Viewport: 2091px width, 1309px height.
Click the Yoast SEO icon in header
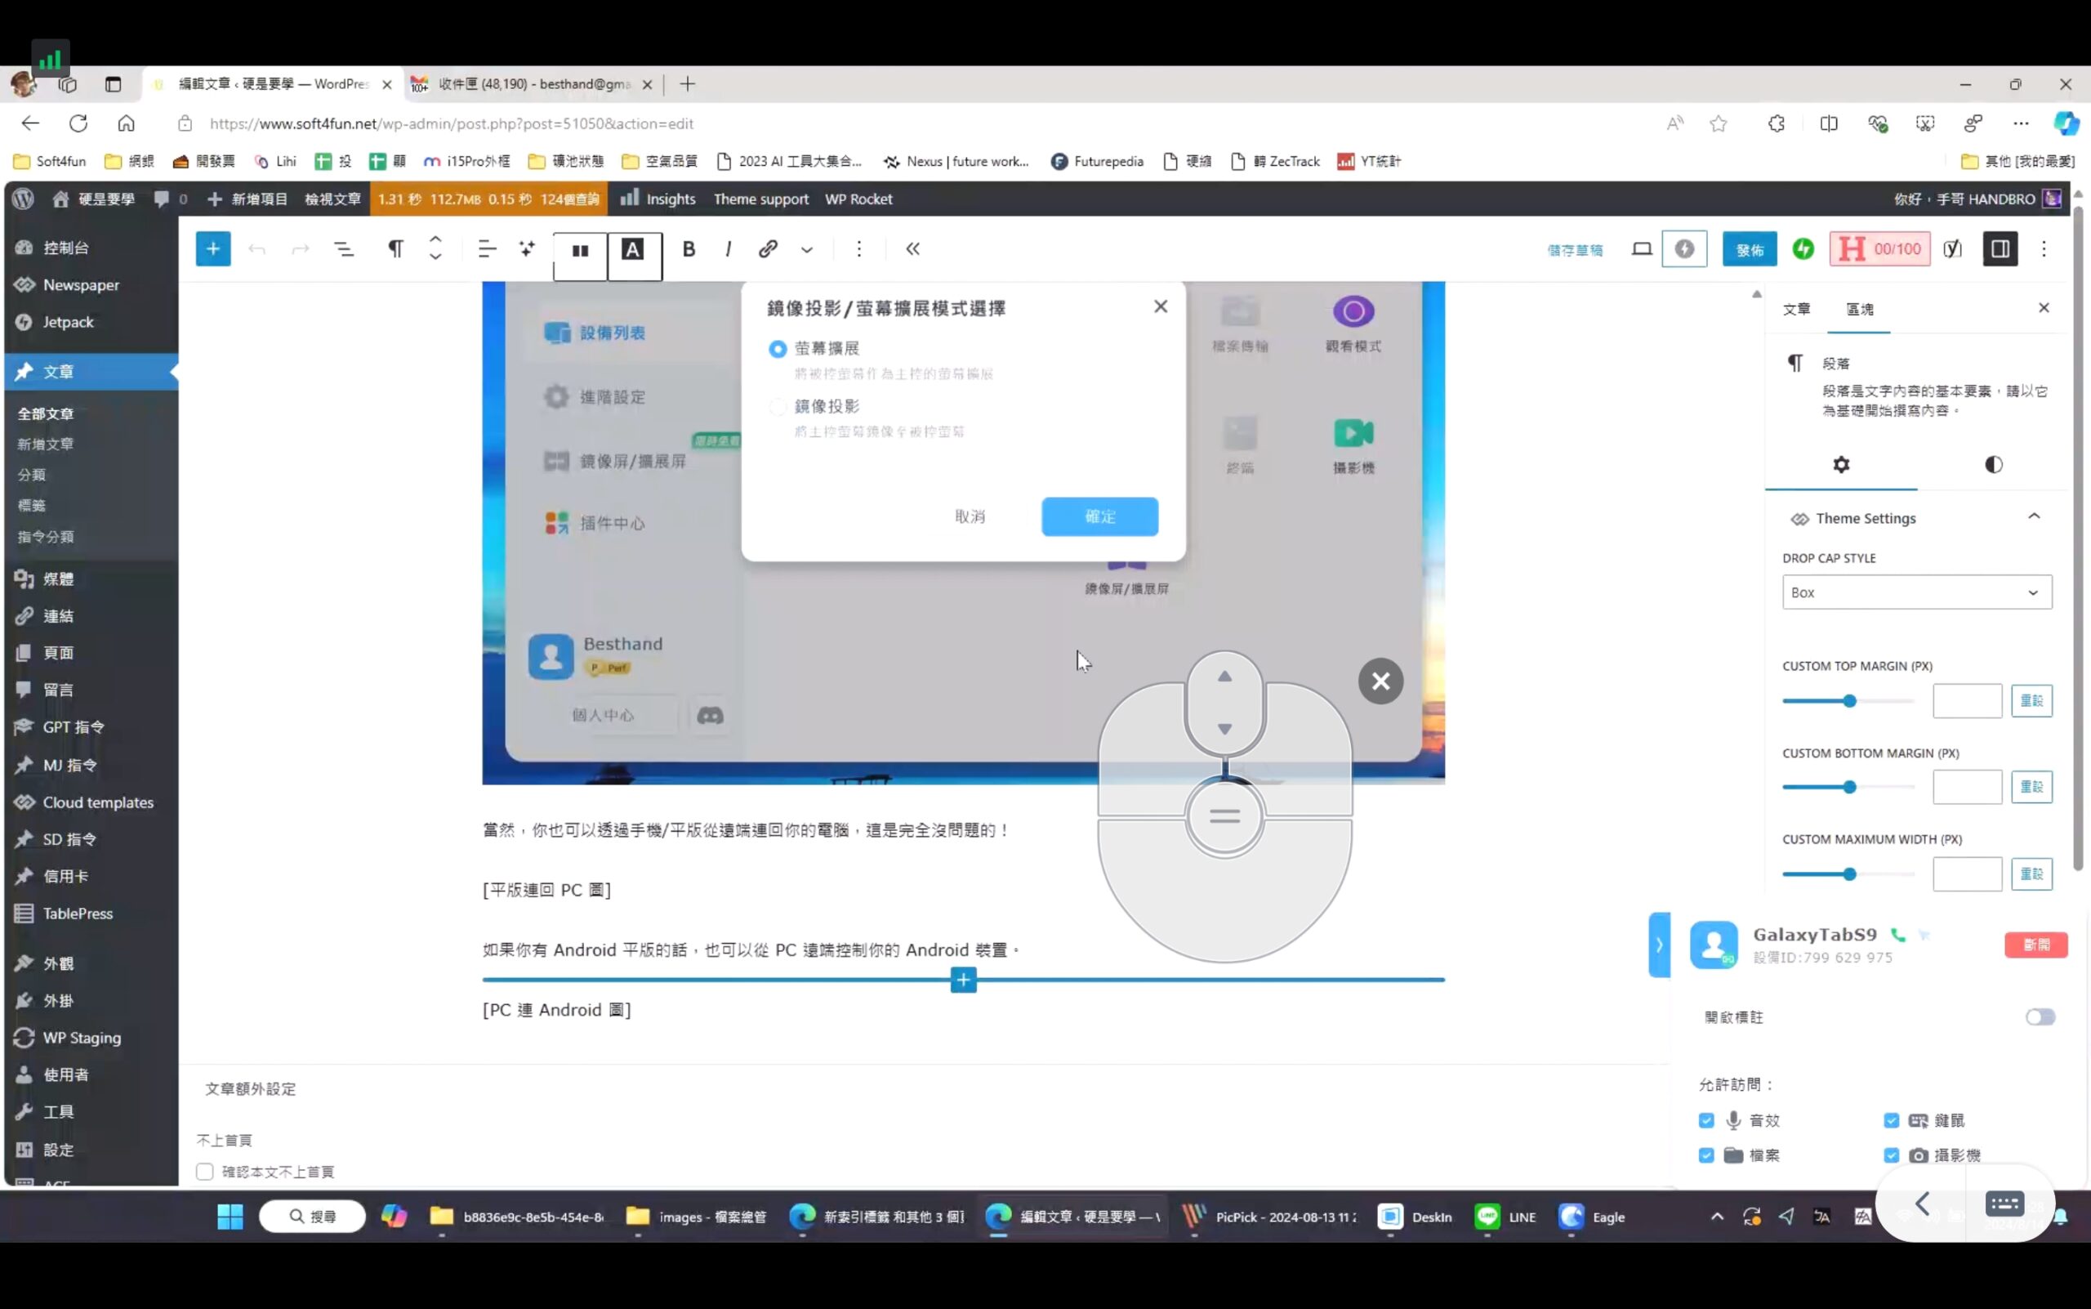point(1951,249)
